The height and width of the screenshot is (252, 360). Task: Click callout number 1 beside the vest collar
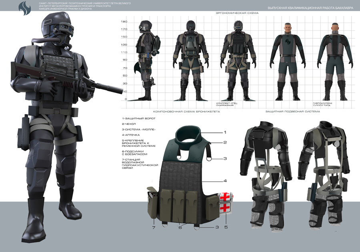pyautogui.click(x=225, y=132)
